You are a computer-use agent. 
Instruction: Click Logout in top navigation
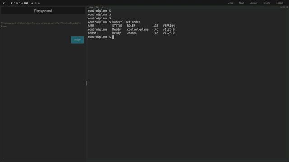280,3
